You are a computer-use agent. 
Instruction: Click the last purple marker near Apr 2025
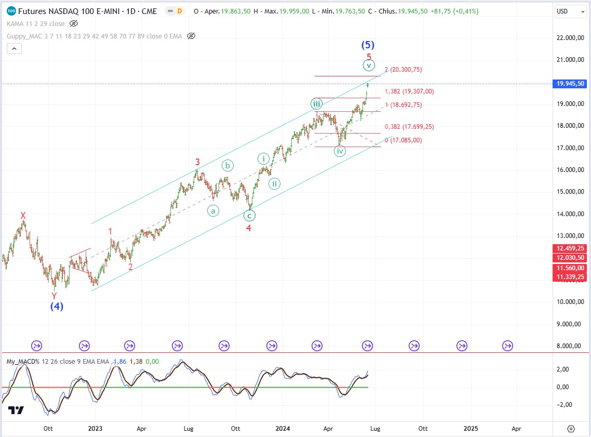pos(508,346)
